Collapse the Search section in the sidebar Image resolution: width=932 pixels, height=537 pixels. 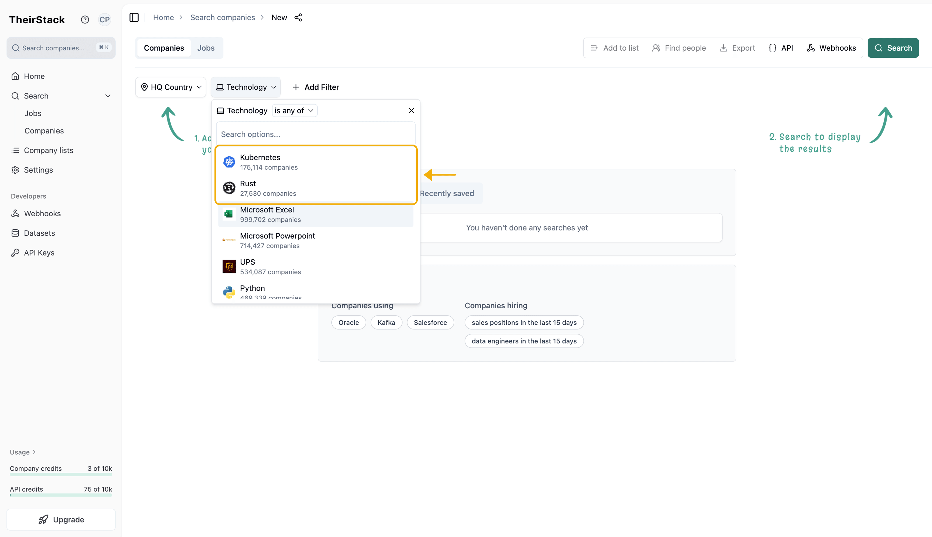[107, 95]
